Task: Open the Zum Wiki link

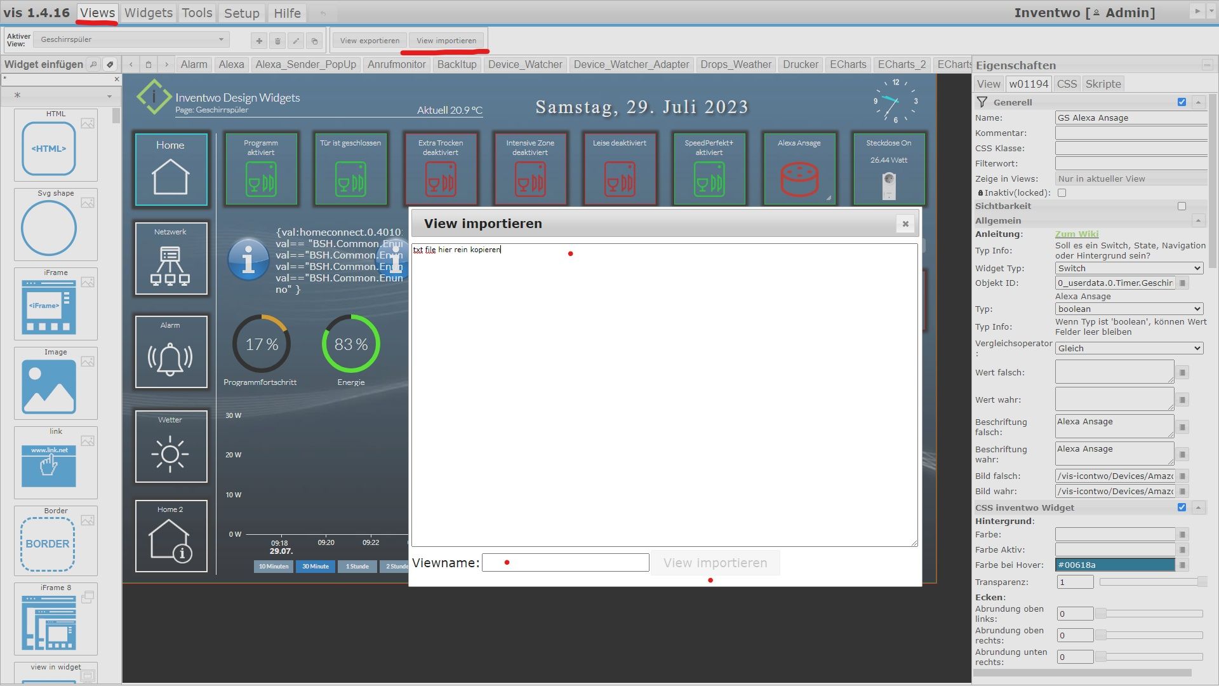Action: (x=1076, y=234)
